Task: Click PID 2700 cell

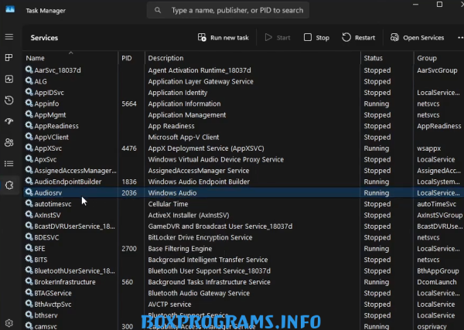Action: click(129, 249)
